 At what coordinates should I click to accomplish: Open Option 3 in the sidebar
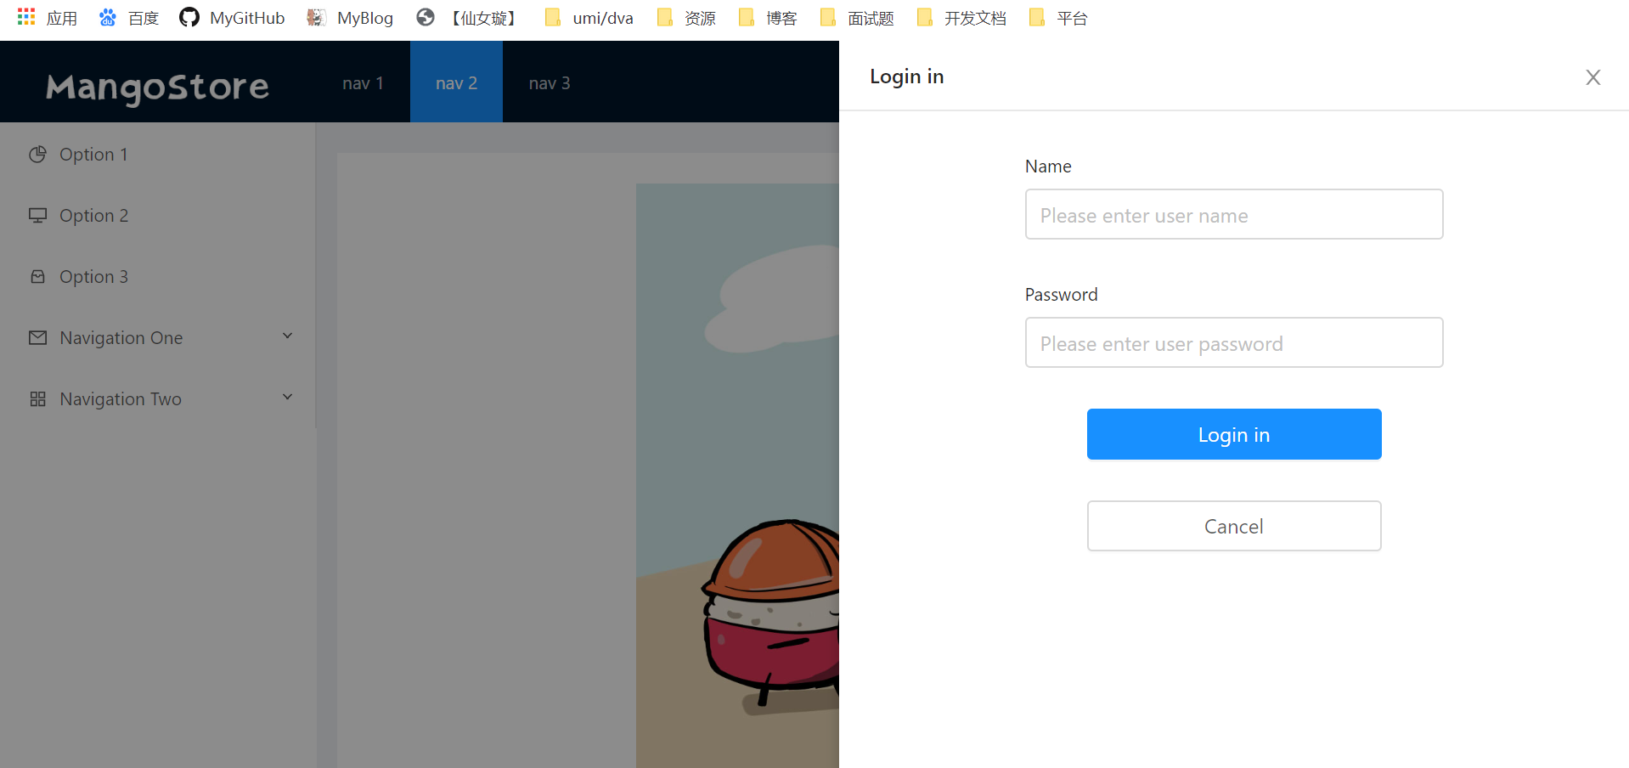coord(158,277)
